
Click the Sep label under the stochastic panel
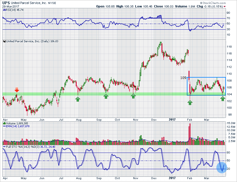point(99,178)
